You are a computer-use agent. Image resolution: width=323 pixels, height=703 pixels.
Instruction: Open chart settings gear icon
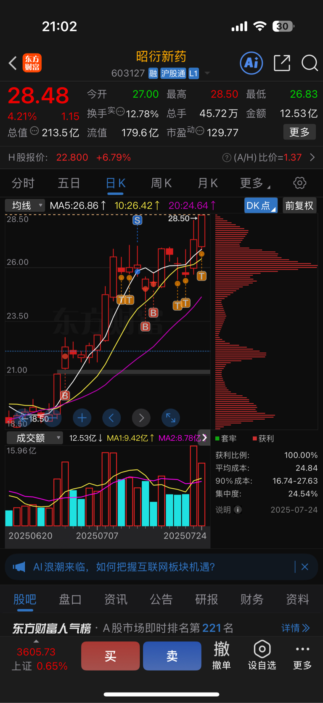(299, 183)
